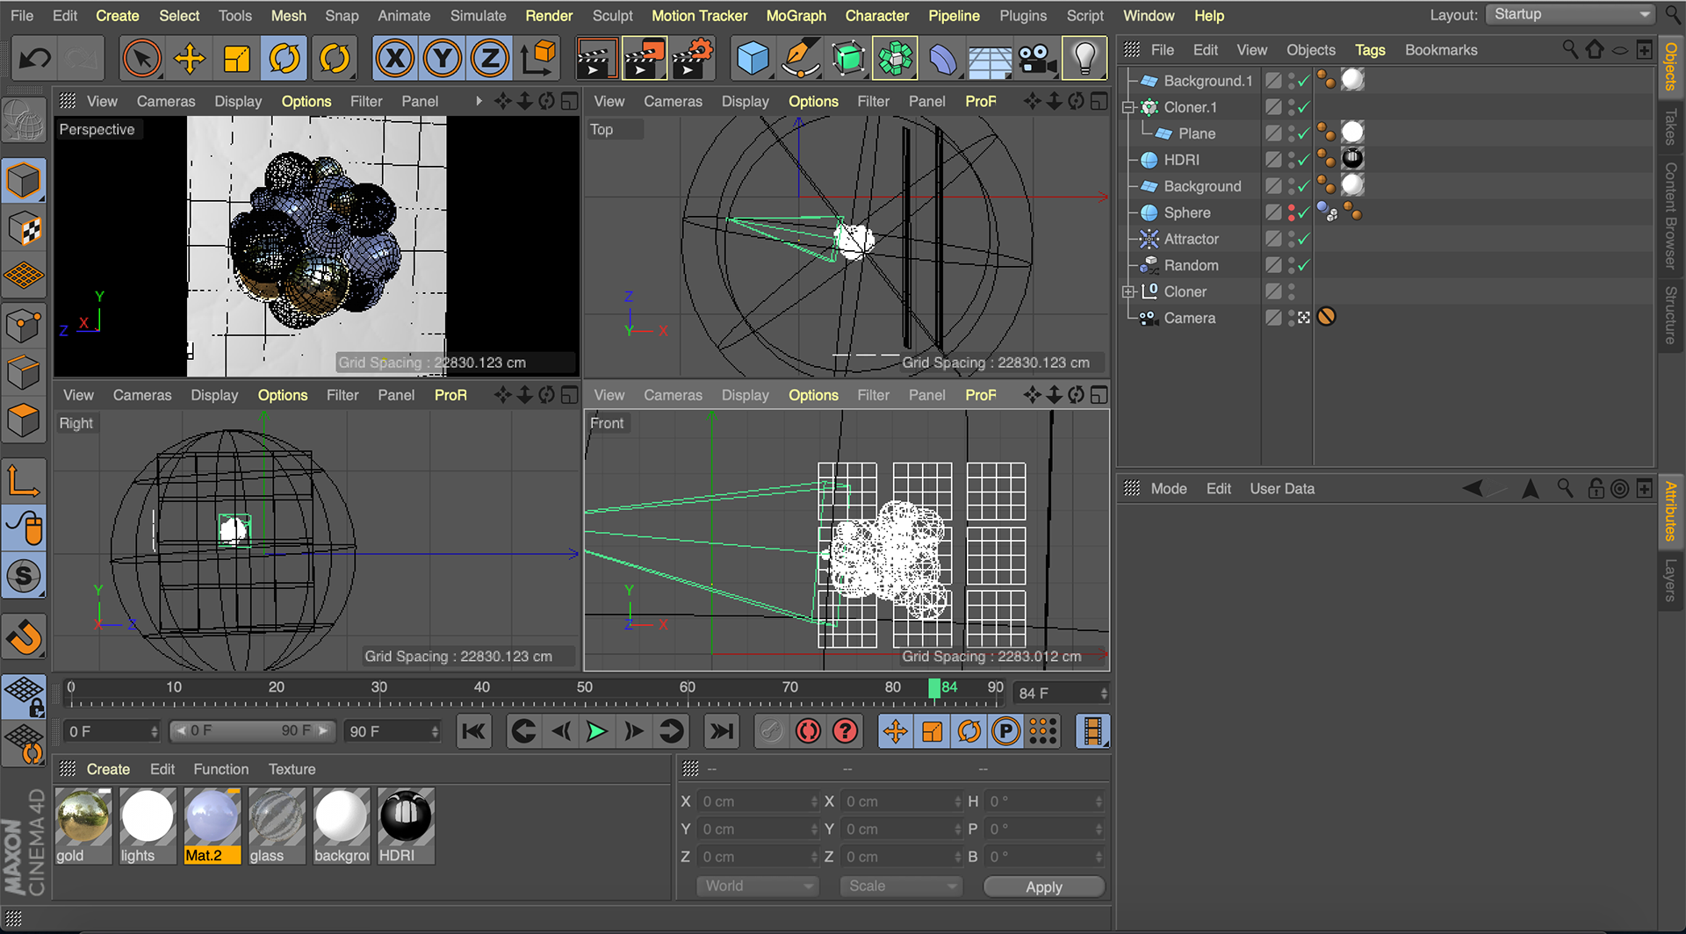The height and width of the screenshot is (934, 1686).
Task: Open the Light object tool
Action: coord(1084,59)
